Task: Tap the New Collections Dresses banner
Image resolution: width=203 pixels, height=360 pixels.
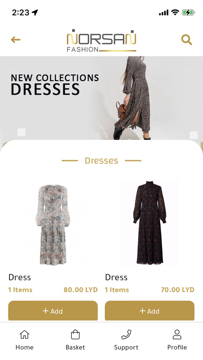Action: (101, 98)
